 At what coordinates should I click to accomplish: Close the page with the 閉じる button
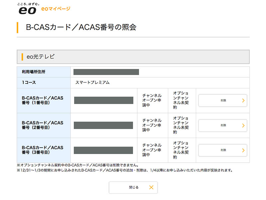click(x=133, y=187)
